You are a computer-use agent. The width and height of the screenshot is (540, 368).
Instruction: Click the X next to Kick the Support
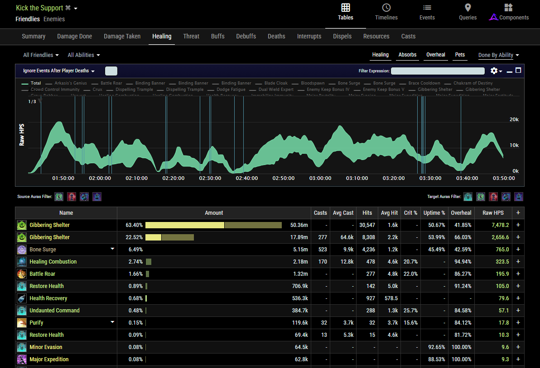click(68, 8)
